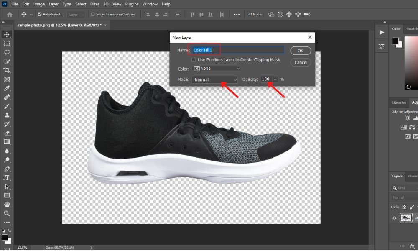Hide Layer 0 with eye icon
This screenshot has width=418, height=251.
click(x=394, y=218)
